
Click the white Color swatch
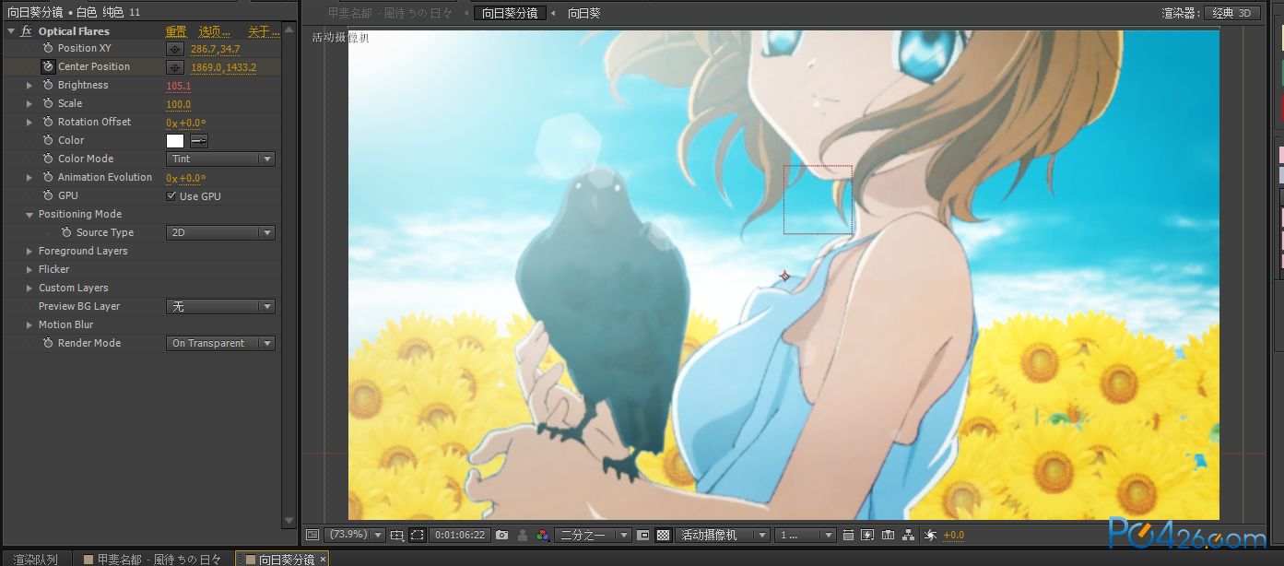click(175, 141)
